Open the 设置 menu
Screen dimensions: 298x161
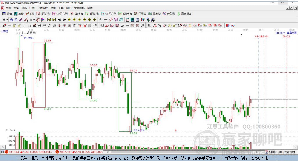pos(53,8)
